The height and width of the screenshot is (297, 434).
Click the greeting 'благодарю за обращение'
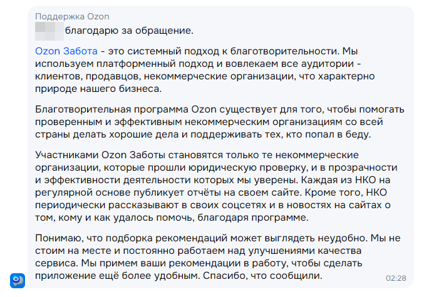click(130, 30)
